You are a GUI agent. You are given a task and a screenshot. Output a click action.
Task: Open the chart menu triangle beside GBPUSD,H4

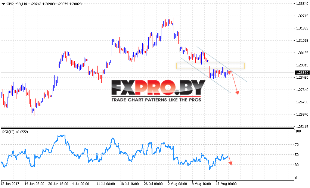click(3, 4)
